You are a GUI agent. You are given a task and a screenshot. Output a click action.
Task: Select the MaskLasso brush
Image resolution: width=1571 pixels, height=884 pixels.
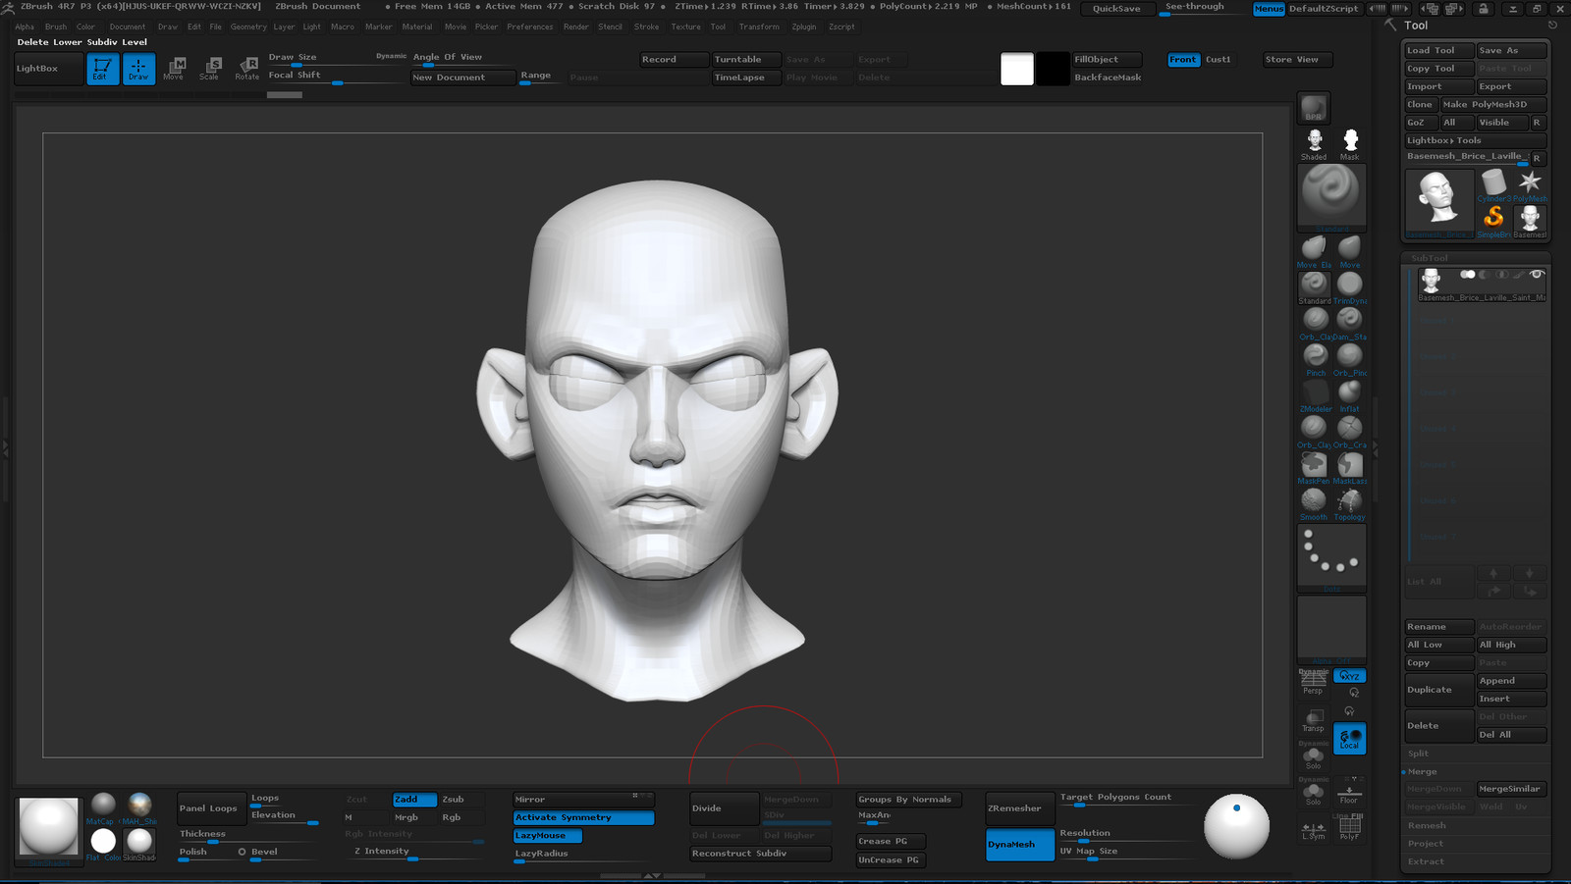(1350, 468)
